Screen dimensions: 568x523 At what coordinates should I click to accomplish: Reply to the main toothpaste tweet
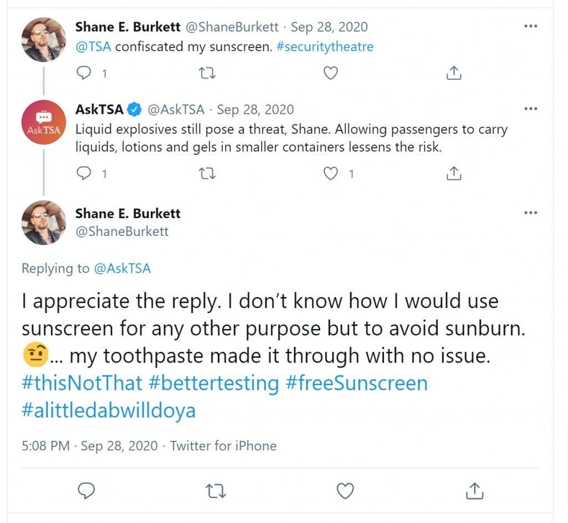tap(86, 491)
